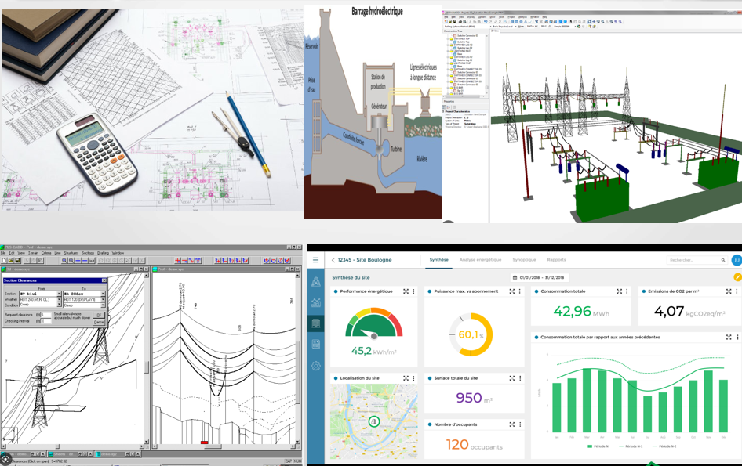Viewport: 742px width, 466px height.
Task: Select the chart icon in dashboard sidebar
Action: pos(315,302)
